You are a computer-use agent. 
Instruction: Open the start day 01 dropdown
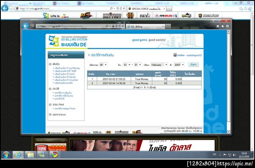(x=127, y=65)
